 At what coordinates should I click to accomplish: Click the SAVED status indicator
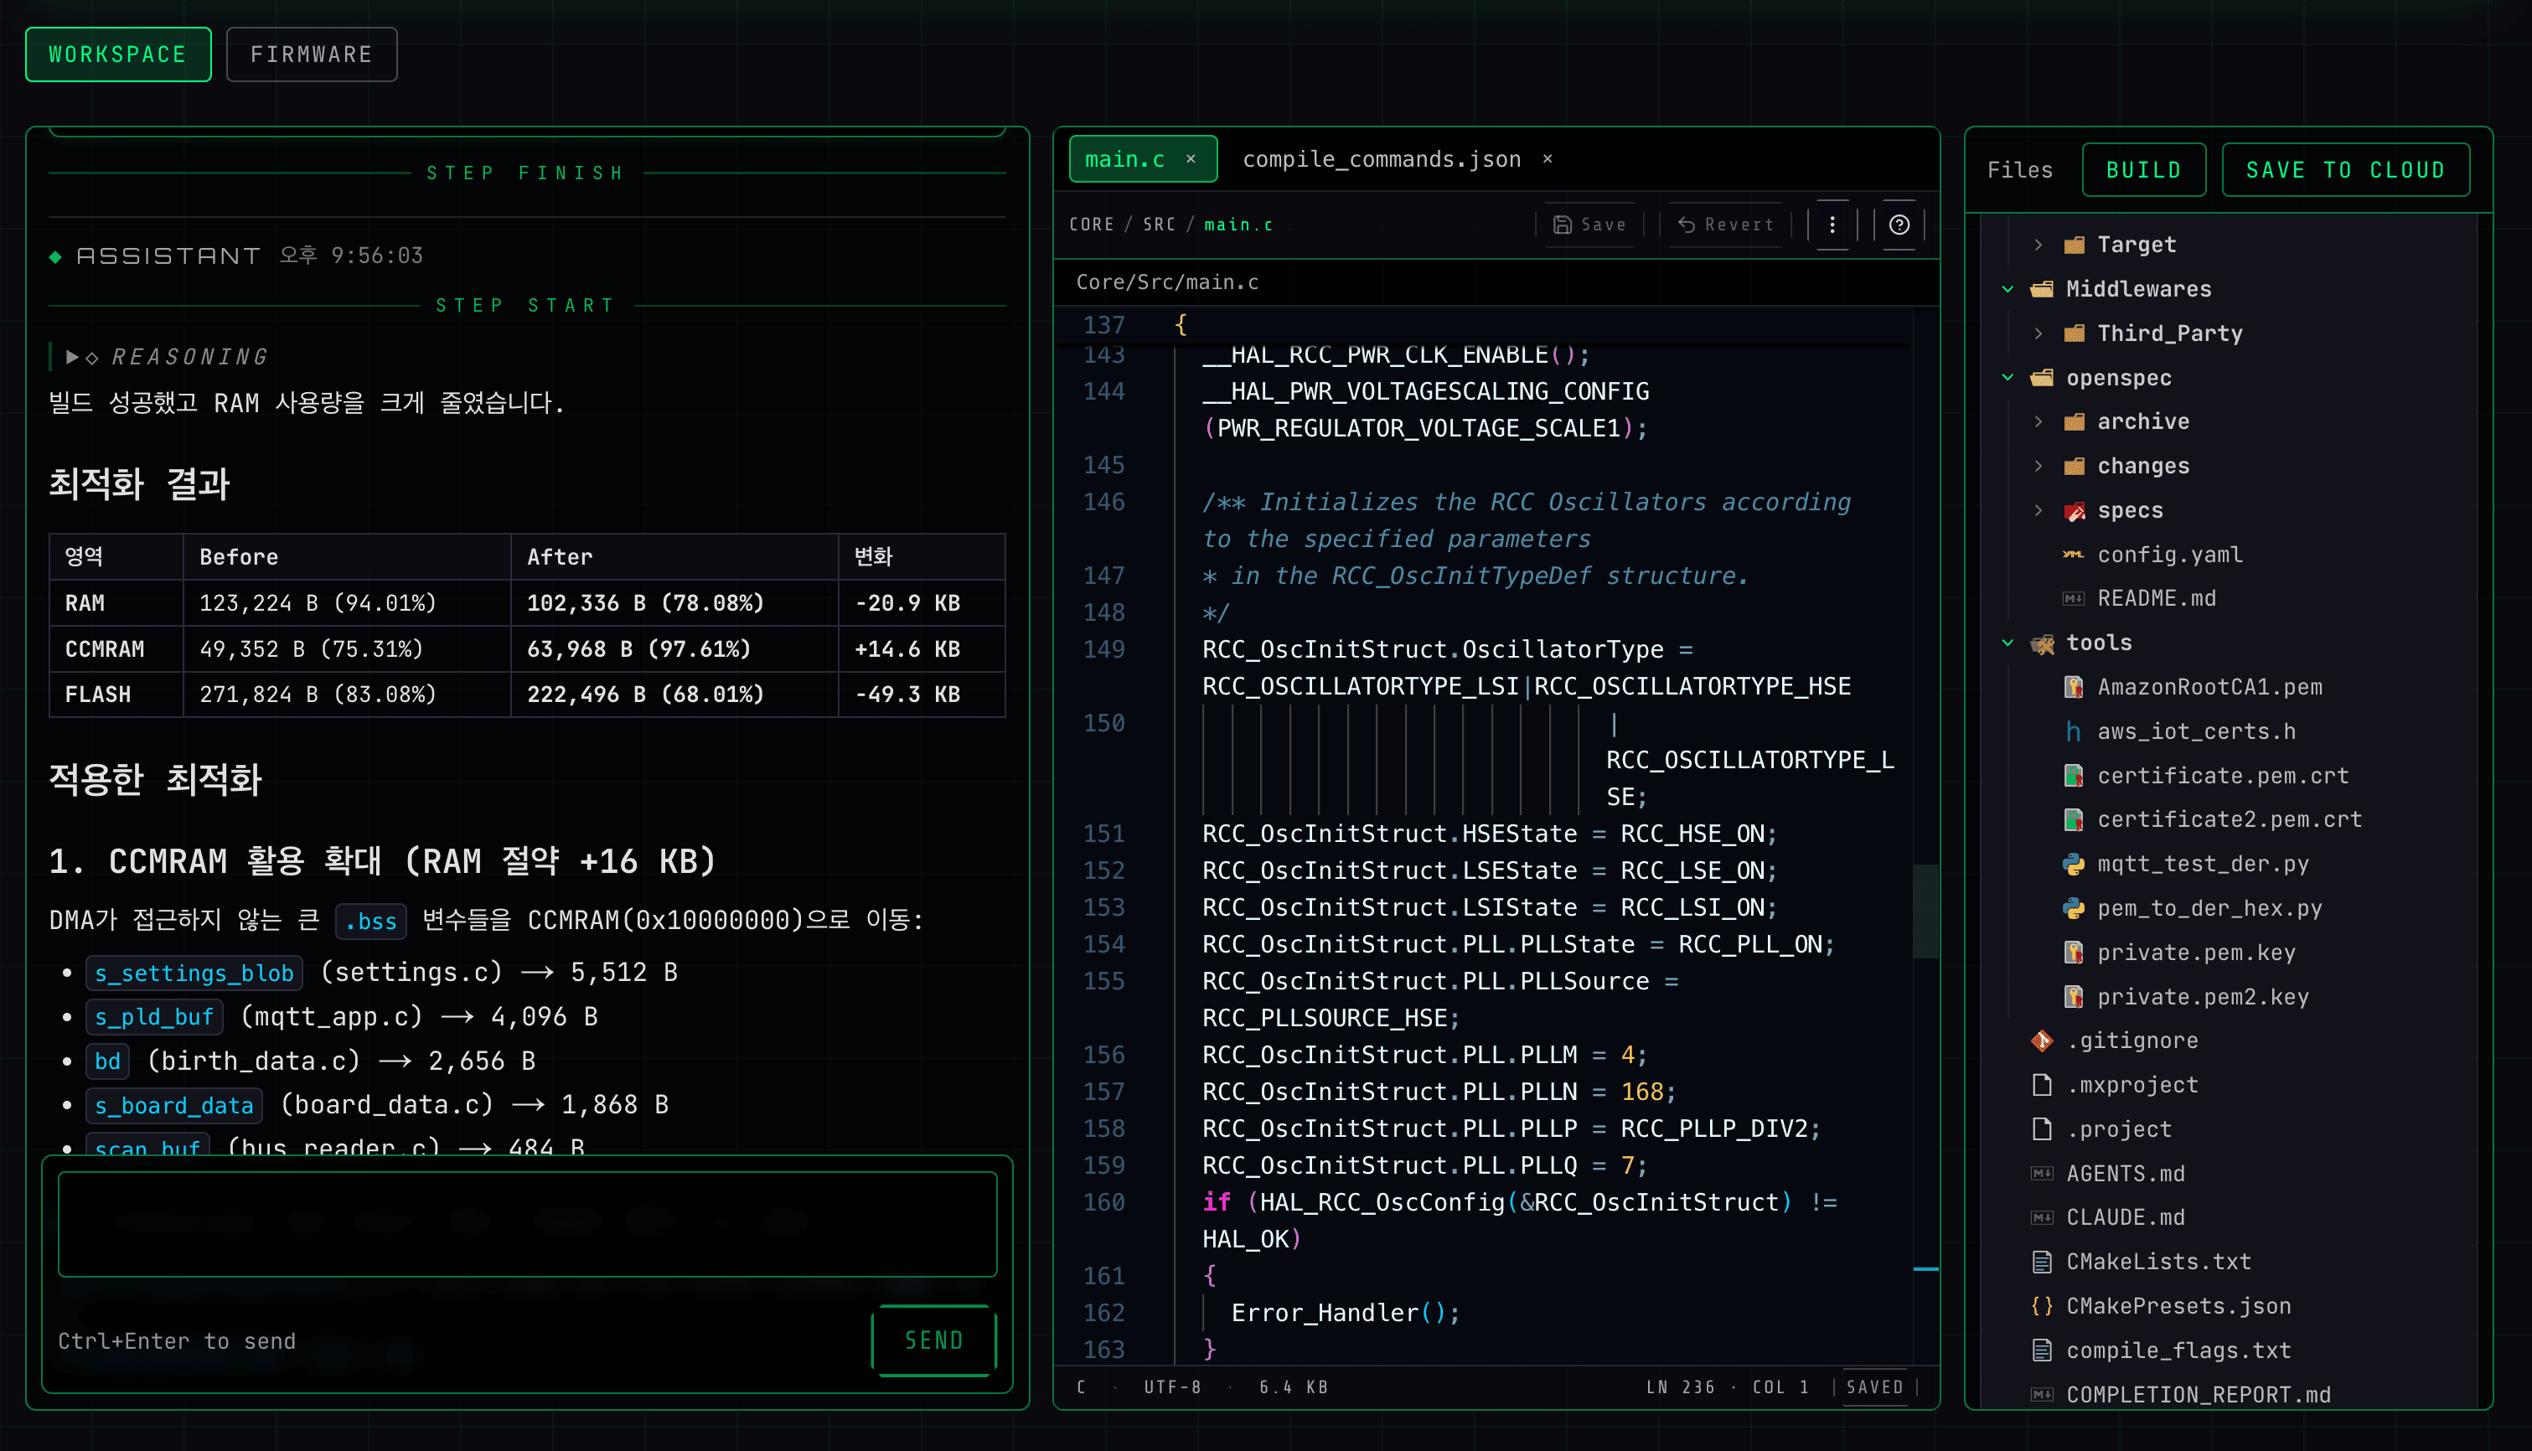pyautogui.click(x=1874, y=1387)
